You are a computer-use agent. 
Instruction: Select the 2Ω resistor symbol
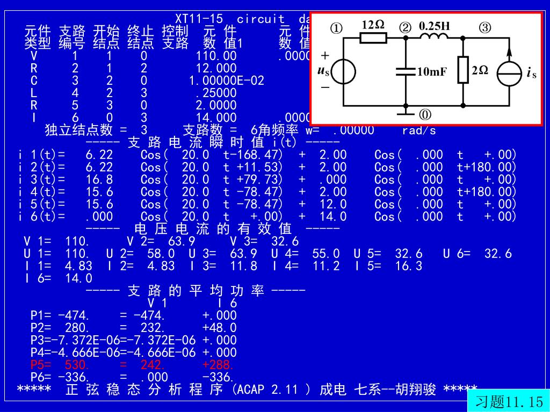(464, 70)
